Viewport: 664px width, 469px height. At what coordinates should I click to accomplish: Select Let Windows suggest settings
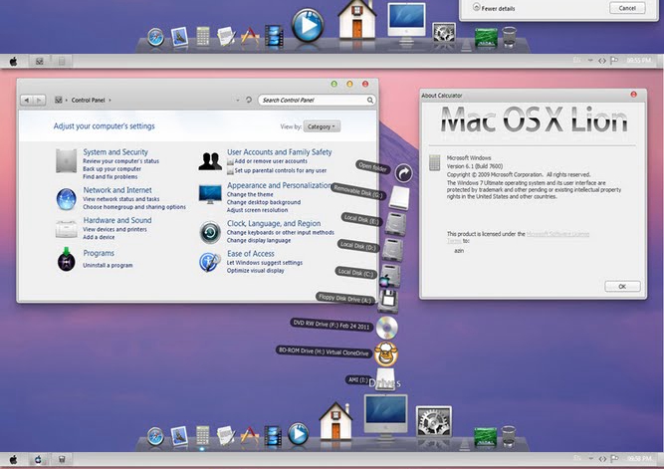265,263
